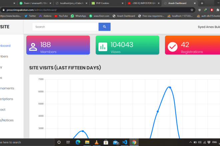Close the Anash Dashboard browser tab
The image size is (220, 146).
pyautogui.click(x=195, y=3)
